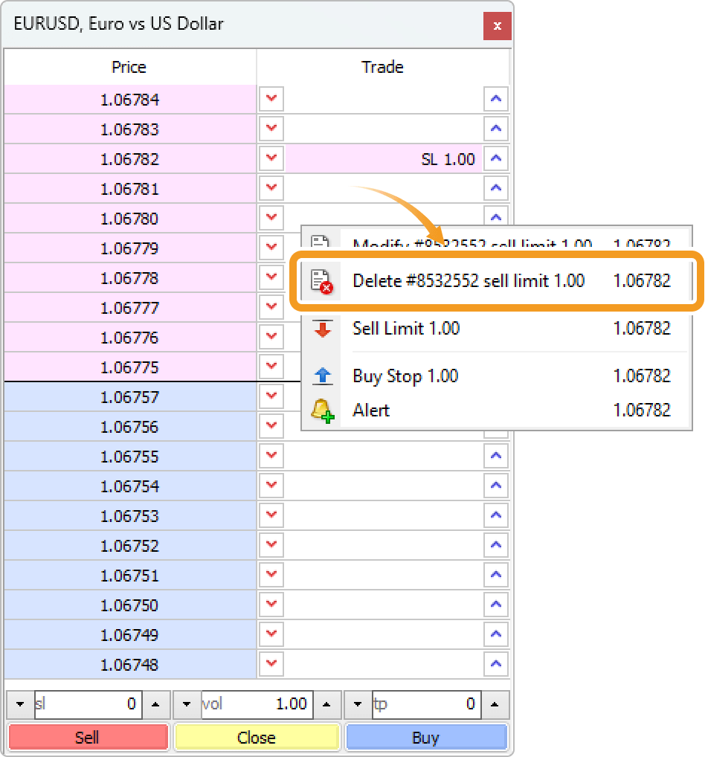Open the vol field dropdown arrow
This screenshot has height=757, width=708.
pos(185,704)
